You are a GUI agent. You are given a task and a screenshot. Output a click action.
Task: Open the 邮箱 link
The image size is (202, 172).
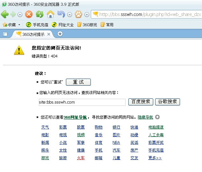click(98, 158)
